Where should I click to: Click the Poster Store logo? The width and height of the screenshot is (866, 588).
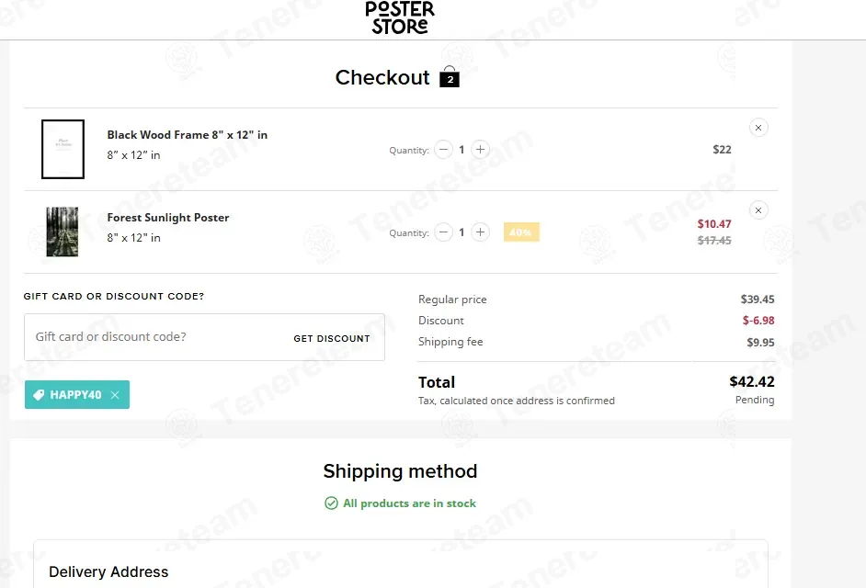[400, 17]
